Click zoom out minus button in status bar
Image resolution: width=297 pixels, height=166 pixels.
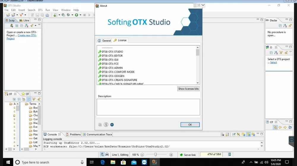tap(142, 155)
